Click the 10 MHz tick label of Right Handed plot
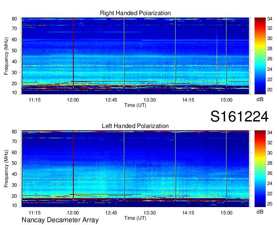 pyautogui.click(x=14, y=93)
